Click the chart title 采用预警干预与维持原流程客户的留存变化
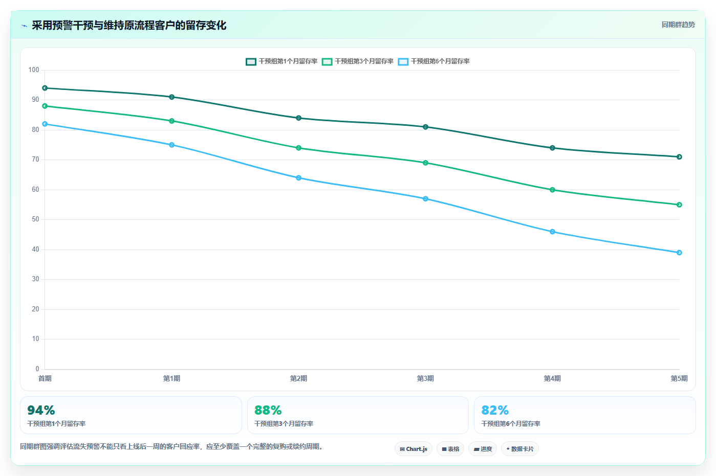This screenshot has height=476, width=716. click(129, 26)
